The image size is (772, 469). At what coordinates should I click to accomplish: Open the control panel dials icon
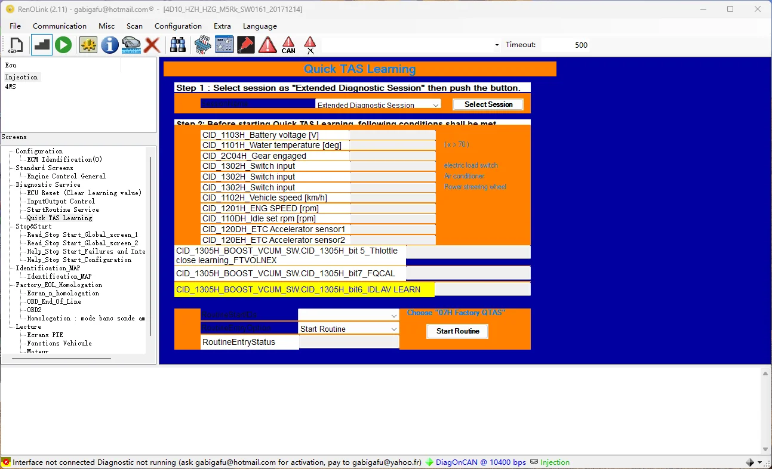point(224,45)
